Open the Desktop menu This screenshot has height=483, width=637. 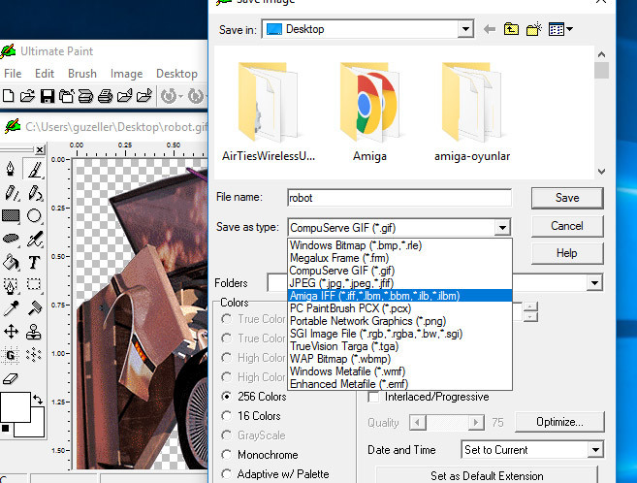(x=176, y=74)
